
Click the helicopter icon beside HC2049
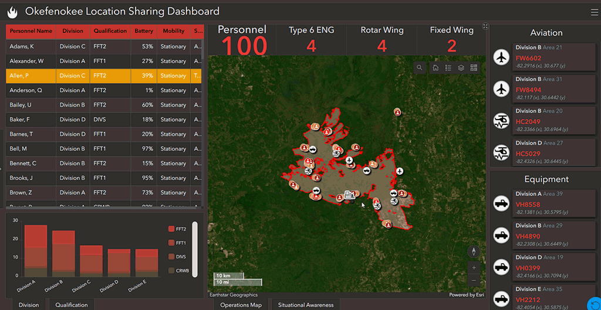501,121
